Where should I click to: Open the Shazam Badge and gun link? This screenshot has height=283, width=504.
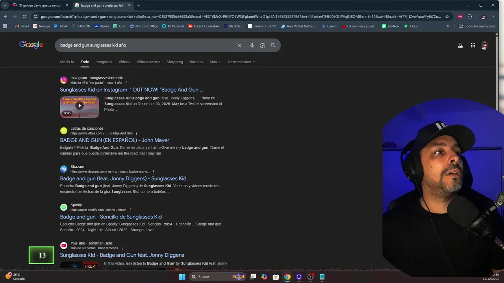click(123, 178)
